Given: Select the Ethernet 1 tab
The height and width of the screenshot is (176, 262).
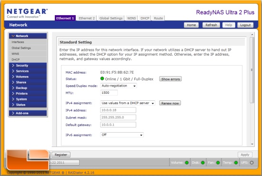Looking at the screenshot, I should [x=65, y=18].
